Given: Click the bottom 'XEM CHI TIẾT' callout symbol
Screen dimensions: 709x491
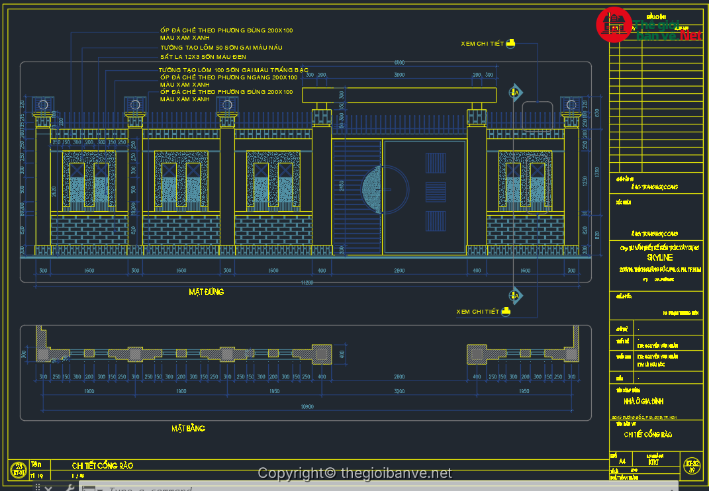Looking at the screenshot, I should (506, 311).
